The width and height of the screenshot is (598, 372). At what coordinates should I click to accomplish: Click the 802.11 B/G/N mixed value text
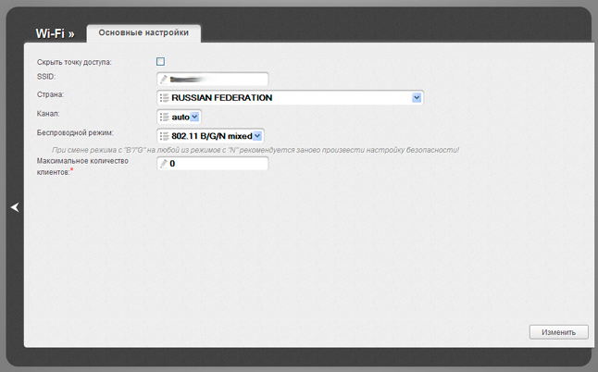click(212, 136)
